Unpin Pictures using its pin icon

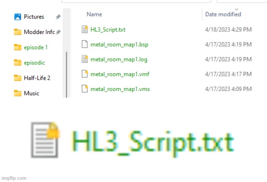coord(58,17)
